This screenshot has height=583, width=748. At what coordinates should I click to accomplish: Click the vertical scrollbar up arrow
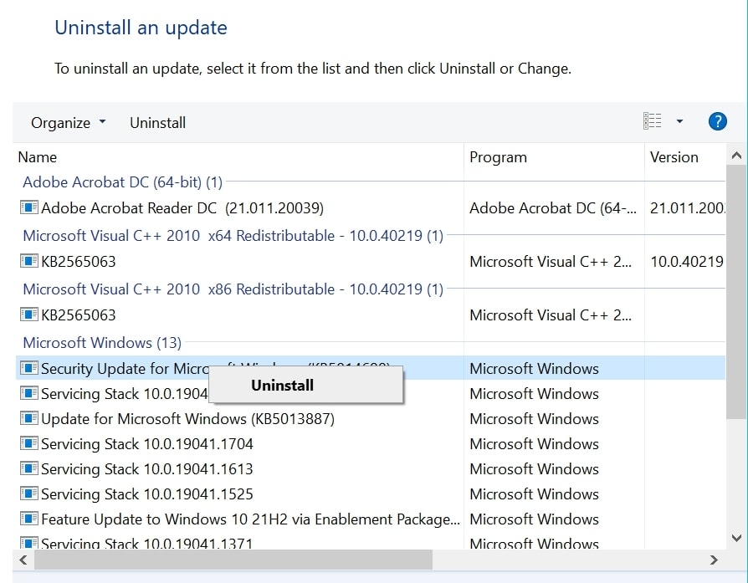pos(736,156)
